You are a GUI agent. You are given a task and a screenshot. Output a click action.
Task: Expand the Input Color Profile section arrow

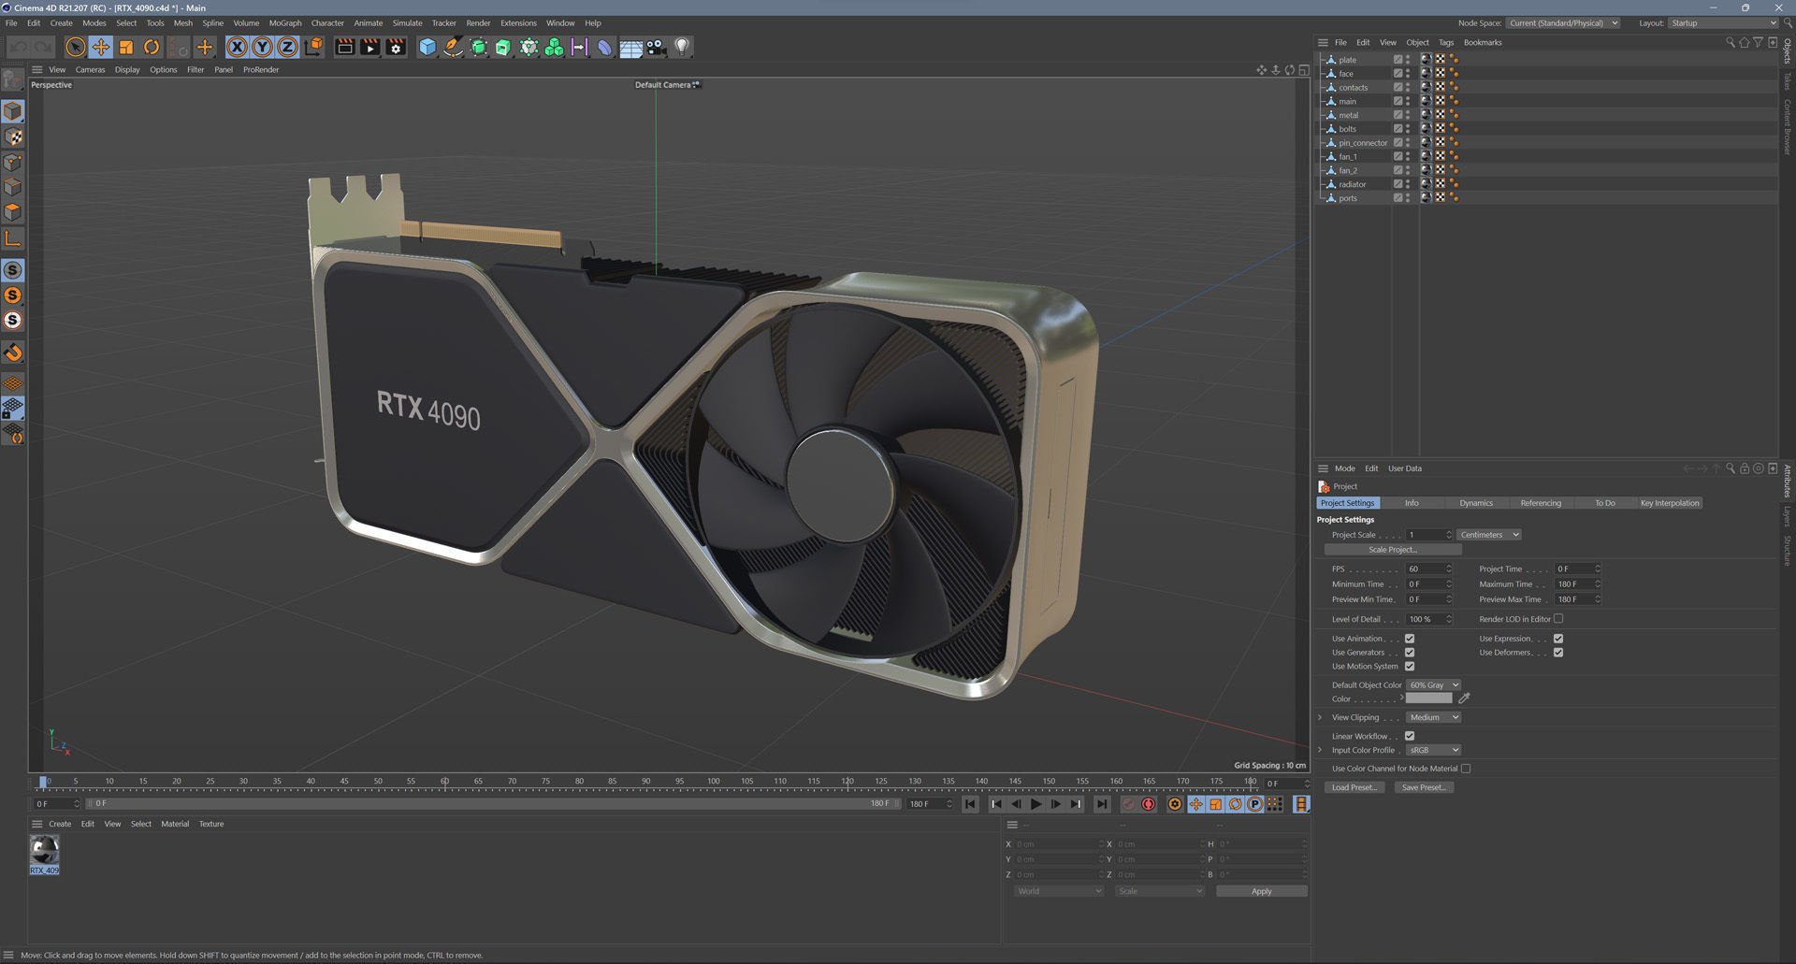point(1320,750)
